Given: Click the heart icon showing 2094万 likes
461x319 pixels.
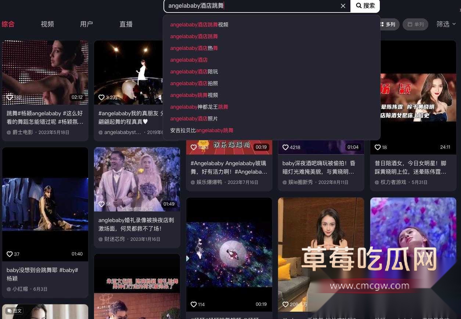Looking at the screenshot, I should [x=286, y=304].
